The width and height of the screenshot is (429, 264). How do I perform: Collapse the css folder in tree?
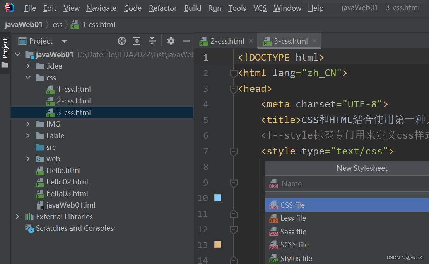pyautogui.click(x=28, y=78)
